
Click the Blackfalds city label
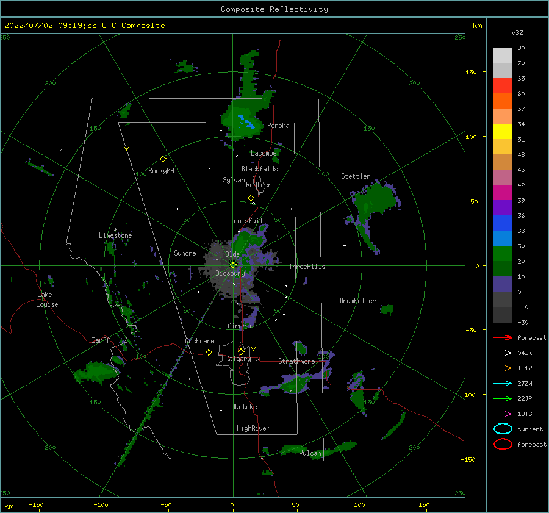[x=259, y=169]
